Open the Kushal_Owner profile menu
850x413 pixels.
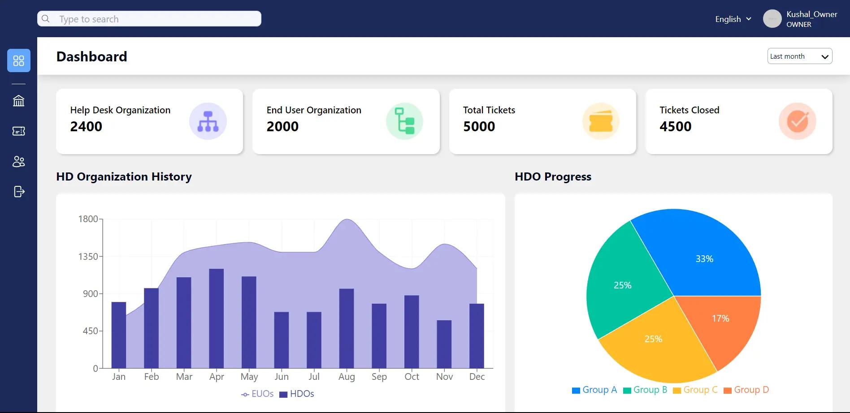tap(811, 19)
